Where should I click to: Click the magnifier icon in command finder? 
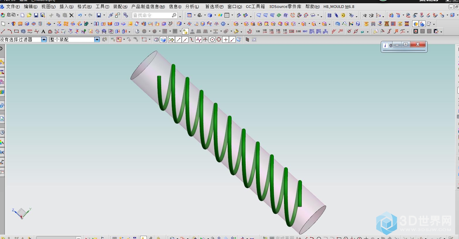[174, 15]
